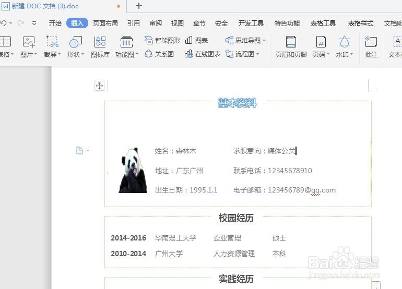
Task: Click the 华南理工大学 cell
Action: 175,238
